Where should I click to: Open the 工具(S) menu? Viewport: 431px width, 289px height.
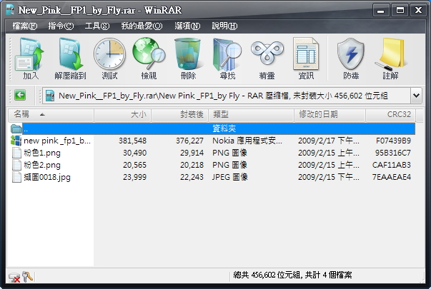point(97,26)
